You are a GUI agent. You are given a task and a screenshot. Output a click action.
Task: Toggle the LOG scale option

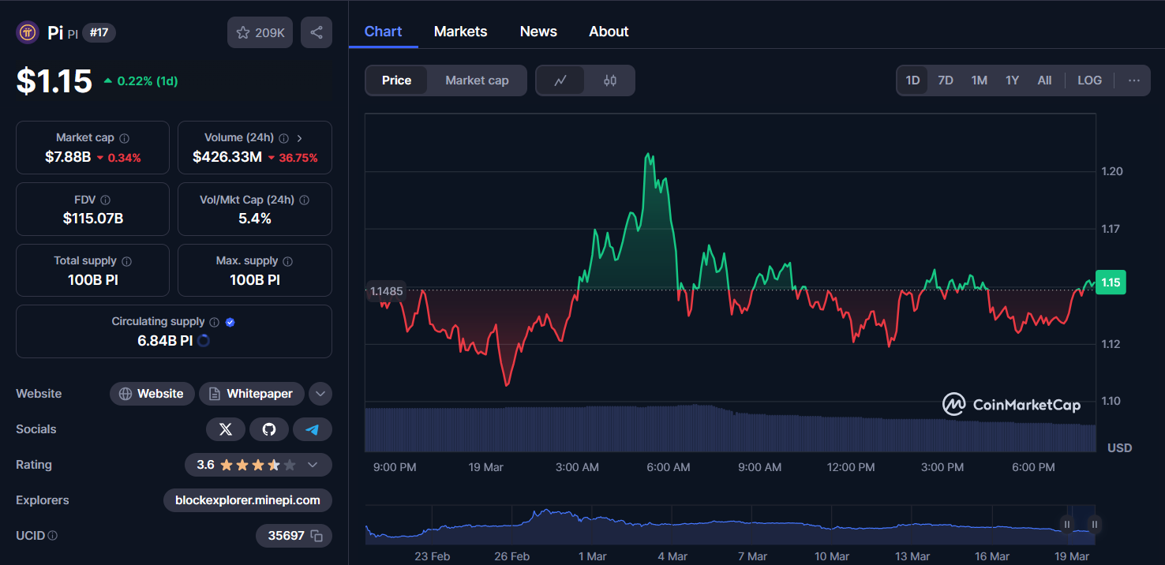[x=1089, y=80]
